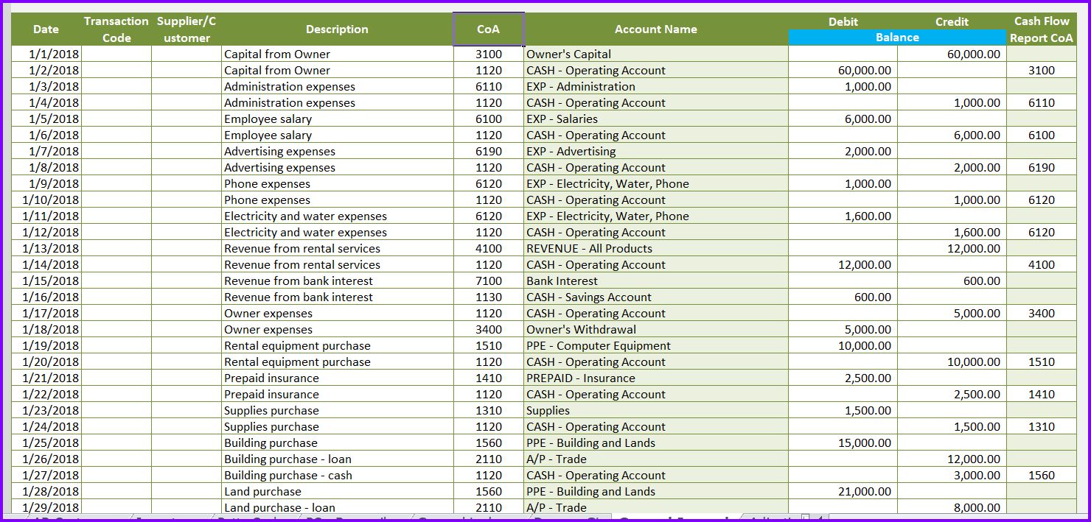Viewport: 1091px width, 522px height.
Task: Select the Land purchase description on 1/28/2018
Action: click(x=337, y=491)
